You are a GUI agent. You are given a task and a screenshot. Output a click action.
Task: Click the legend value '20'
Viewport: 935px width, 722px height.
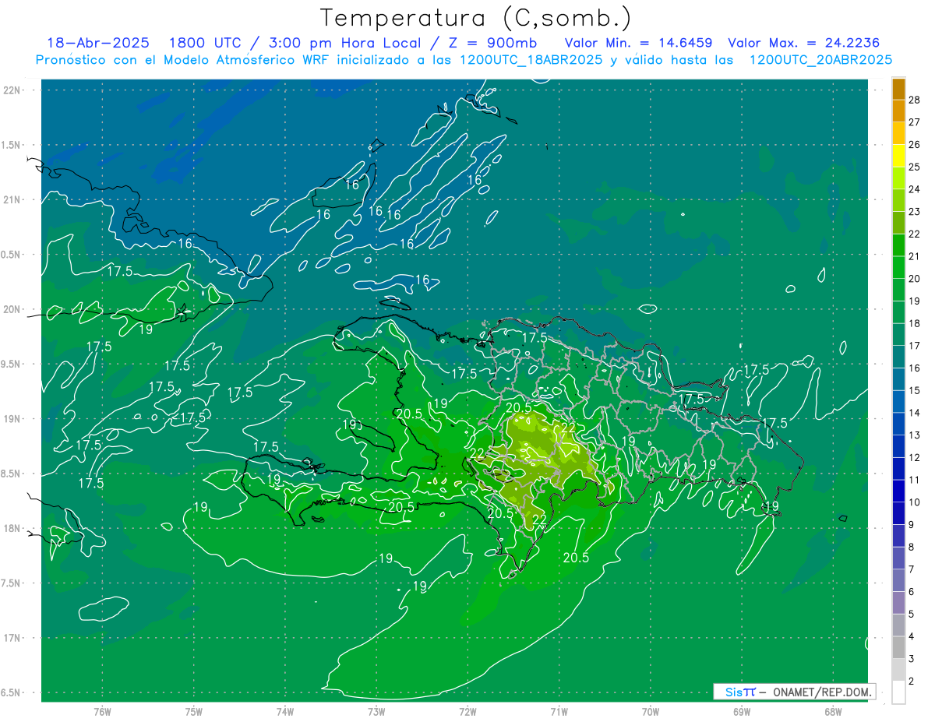pos(914,279)
